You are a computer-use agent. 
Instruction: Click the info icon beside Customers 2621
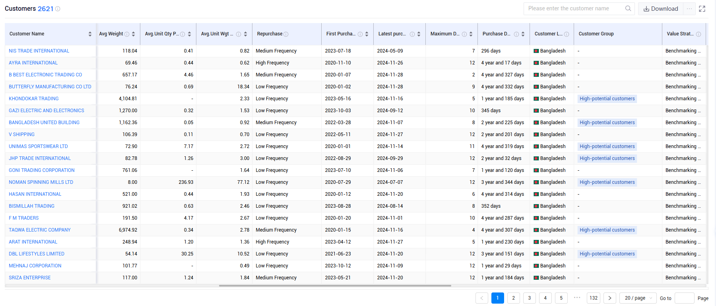click(x=58, y=9)
